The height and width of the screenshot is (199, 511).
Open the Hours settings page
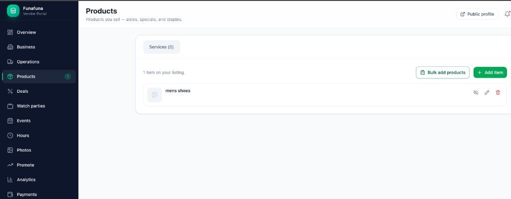click(39, 136)
